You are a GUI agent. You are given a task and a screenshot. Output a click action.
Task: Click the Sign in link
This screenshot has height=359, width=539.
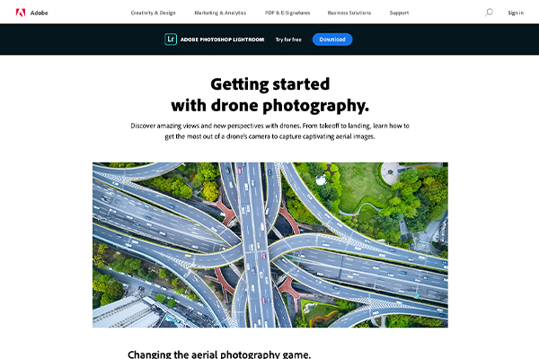pos(516,13)
